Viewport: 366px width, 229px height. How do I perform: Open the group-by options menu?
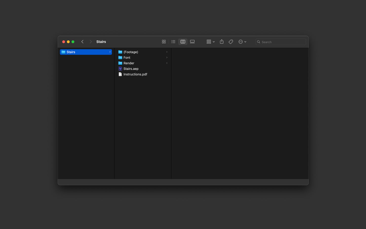click(x=210, y=42)
